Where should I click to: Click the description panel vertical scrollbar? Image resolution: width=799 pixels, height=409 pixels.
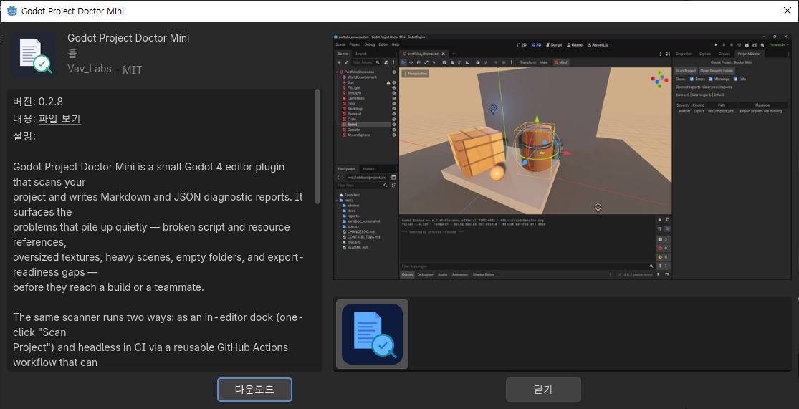[x=318, y=147]
